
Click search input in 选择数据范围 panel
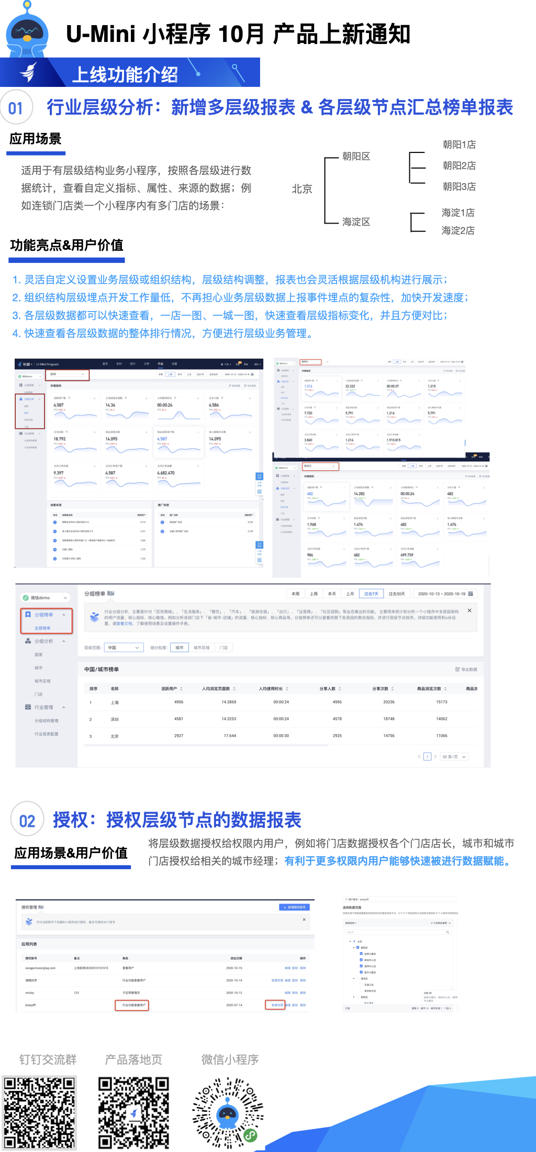tap(397, 932)
